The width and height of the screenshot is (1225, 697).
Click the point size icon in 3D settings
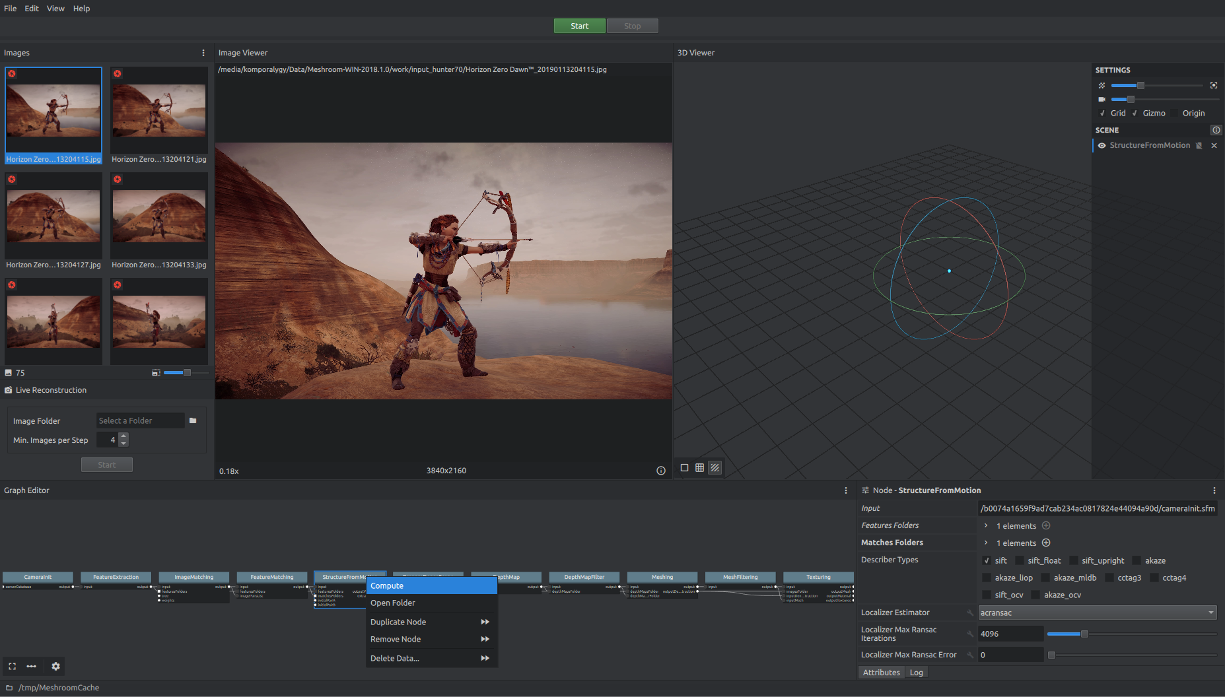[x=1102, y=86]
